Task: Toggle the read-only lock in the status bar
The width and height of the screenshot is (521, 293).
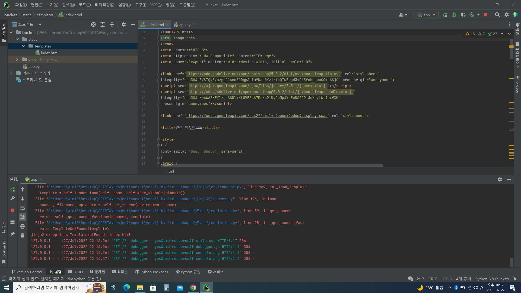Action: [x=514, y=279]
